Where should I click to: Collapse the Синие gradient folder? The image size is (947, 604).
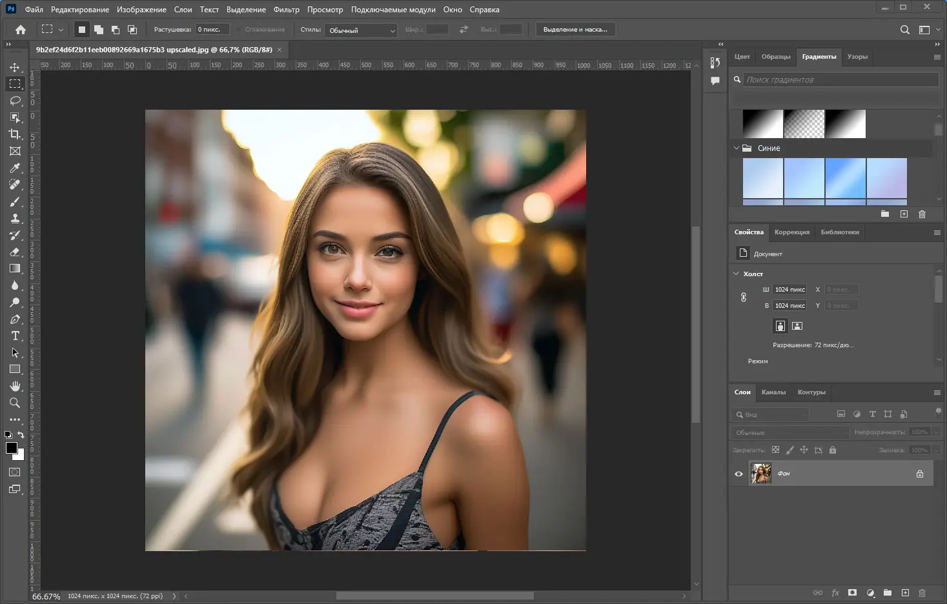tap(737, 148)
